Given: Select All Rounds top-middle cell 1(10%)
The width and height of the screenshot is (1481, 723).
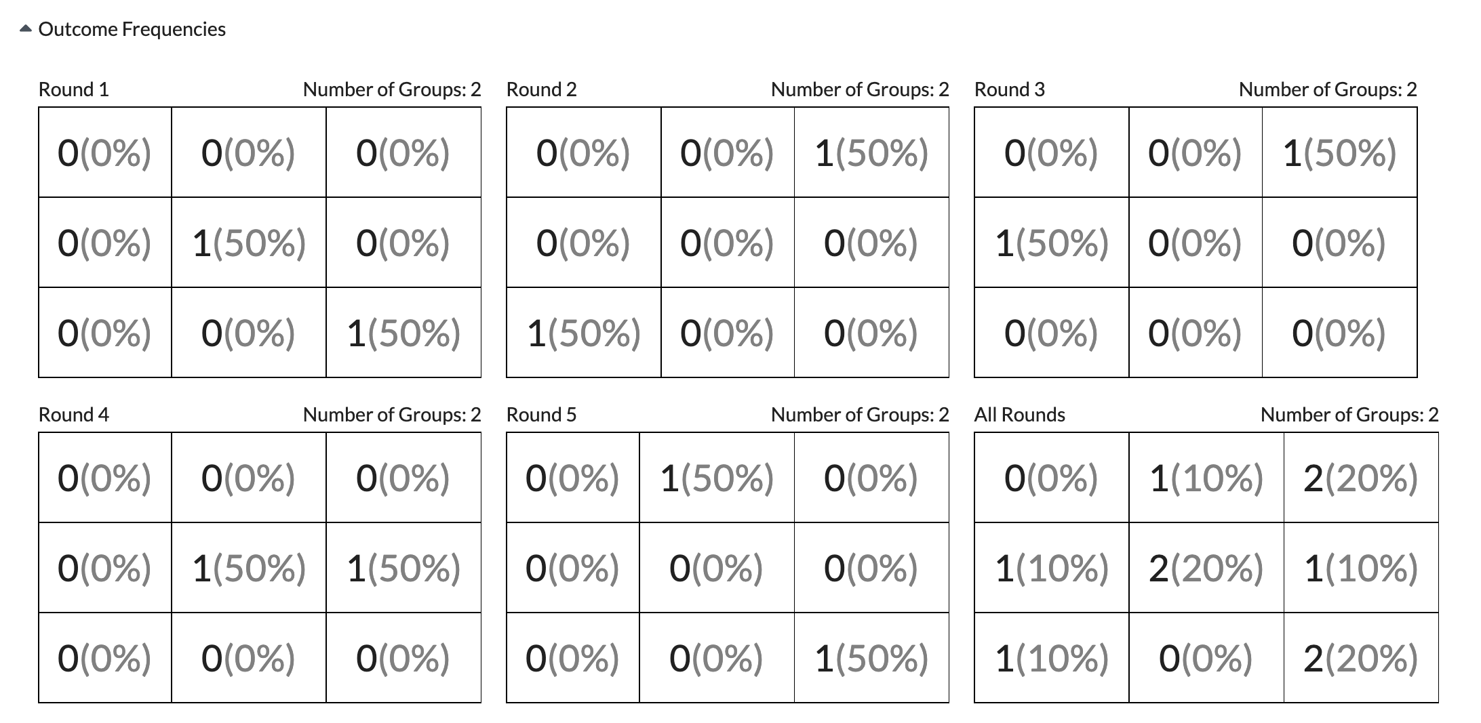Looking at the screenshot, I should tap(1206, 478).
